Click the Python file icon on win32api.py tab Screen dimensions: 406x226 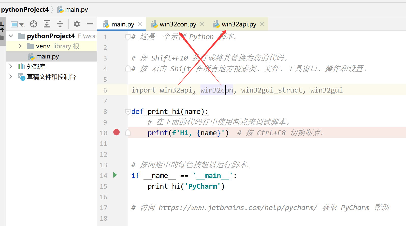pyautogui.click(x=216, y=24)
